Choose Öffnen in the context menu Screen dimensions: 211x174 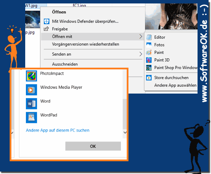pos(59,12)
